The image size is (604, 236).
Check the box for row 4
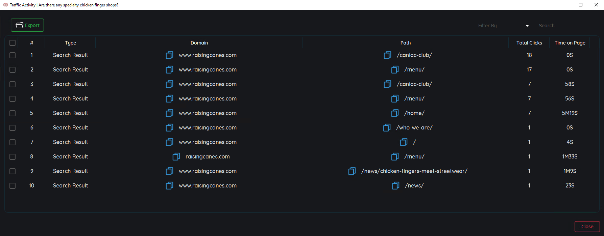13,98
